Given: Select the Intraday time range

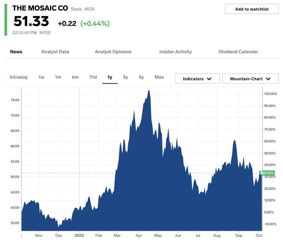Looking at the screenshot, I should click(19, 77).
